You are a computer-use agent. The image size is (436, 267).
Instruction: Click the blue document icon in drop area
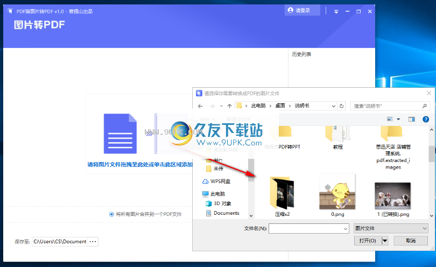tap(120, 134)
